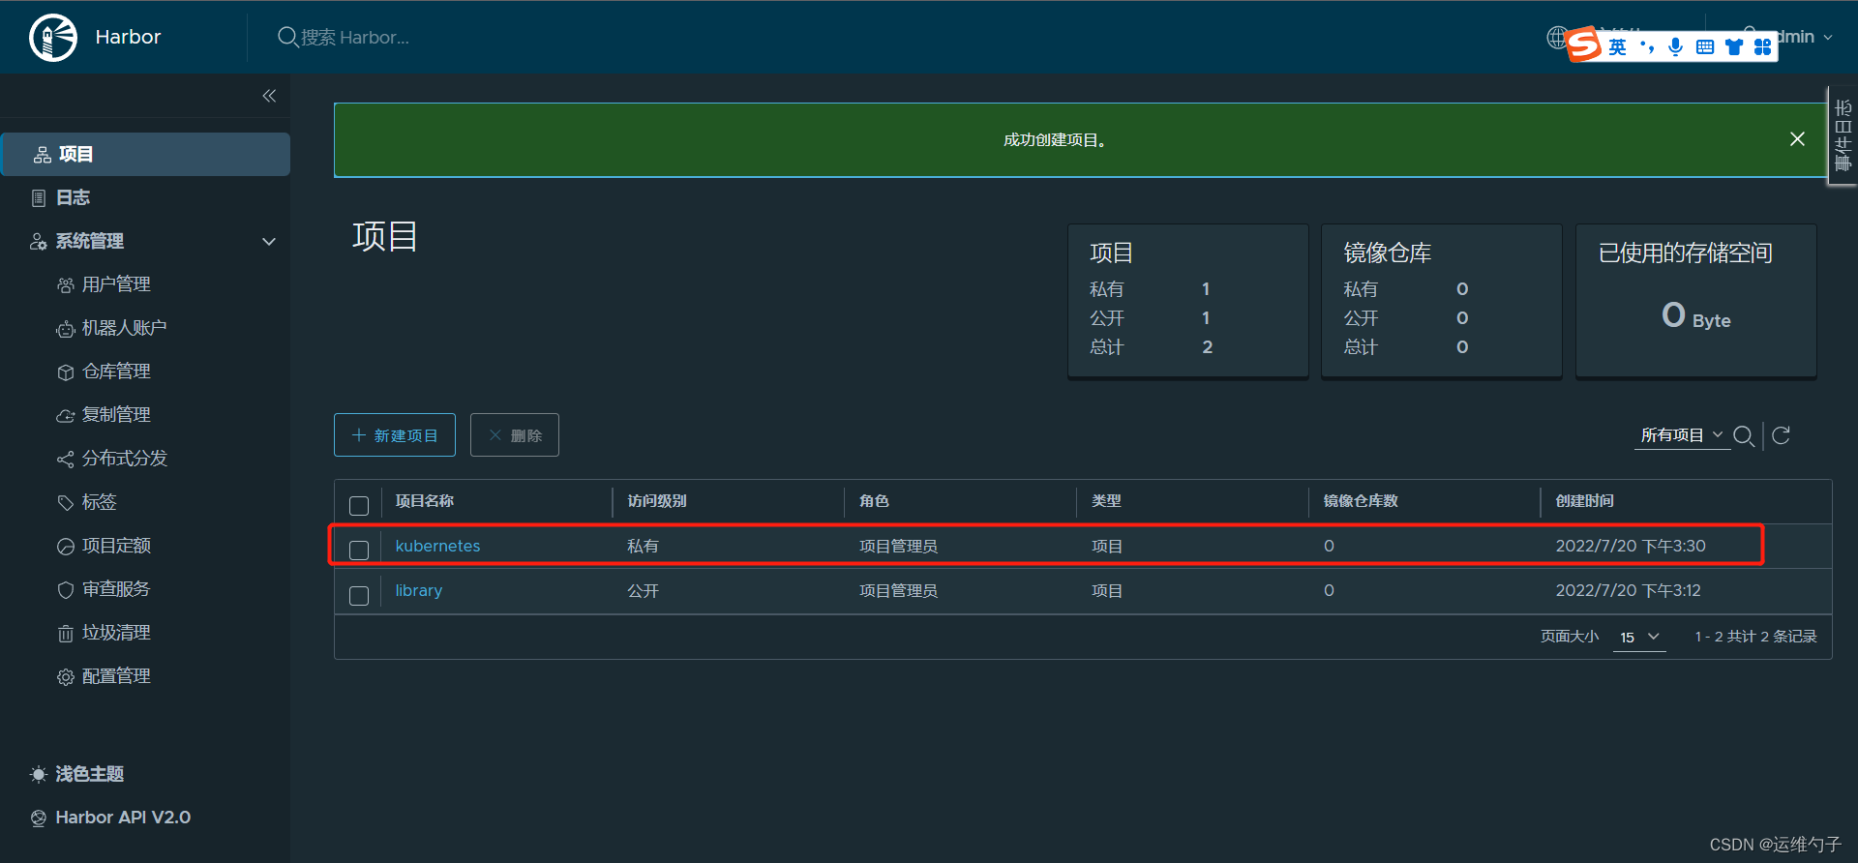The width and height of the screenshot is (1858, 863).
Task: Go to 垃圾清理
Action: [x=116, y=633]
